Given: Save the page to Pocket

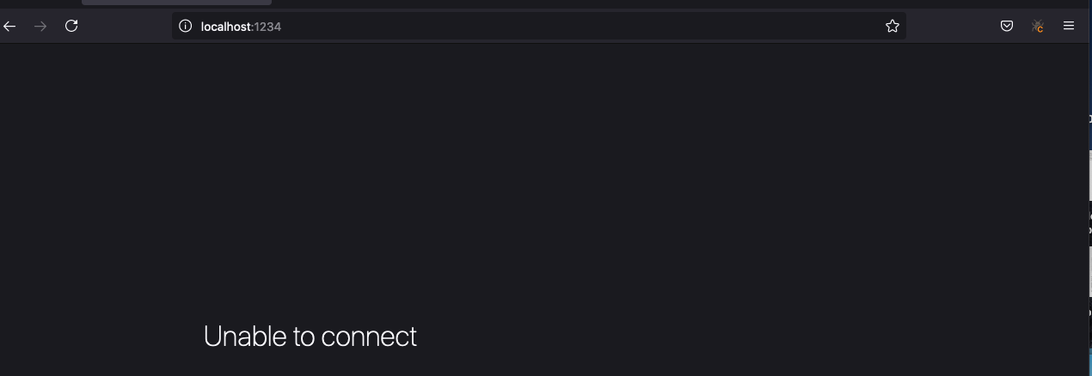Looking at the screenshot, I should click(1007, 27).
